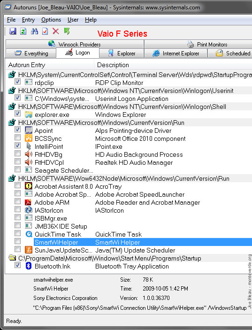Screen dimensions: 252x330
Task: Switch to the Scheduled tab
Action: click(x=230, y=53)
